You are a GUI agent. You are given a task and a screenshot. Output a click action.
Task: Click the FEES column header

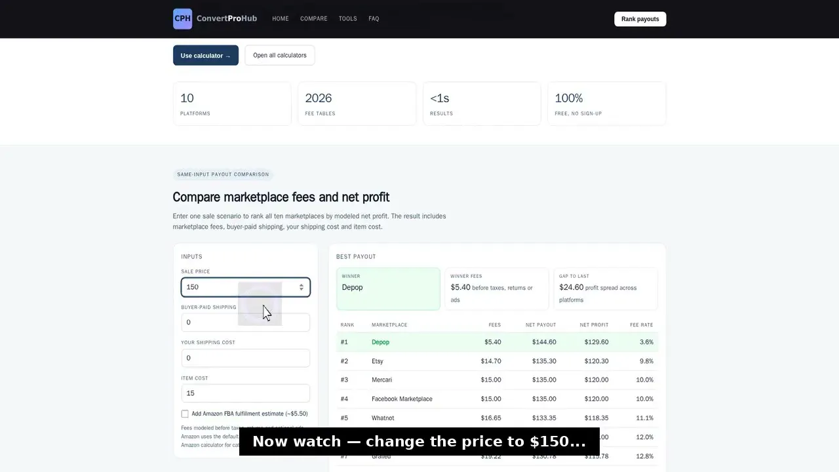pos(495,325)
